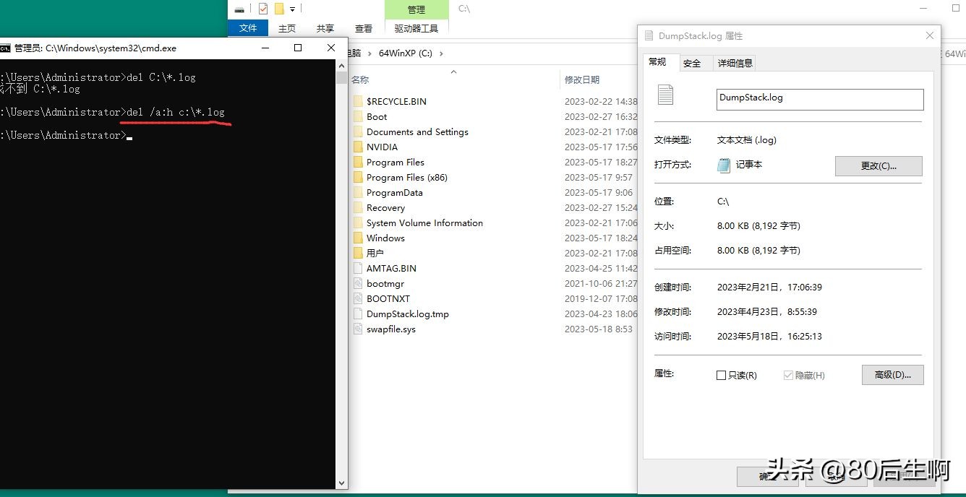Click the New Folder icon on Quick Access toolbar
Screen dimensions: 966x497
tap(281, 9)
